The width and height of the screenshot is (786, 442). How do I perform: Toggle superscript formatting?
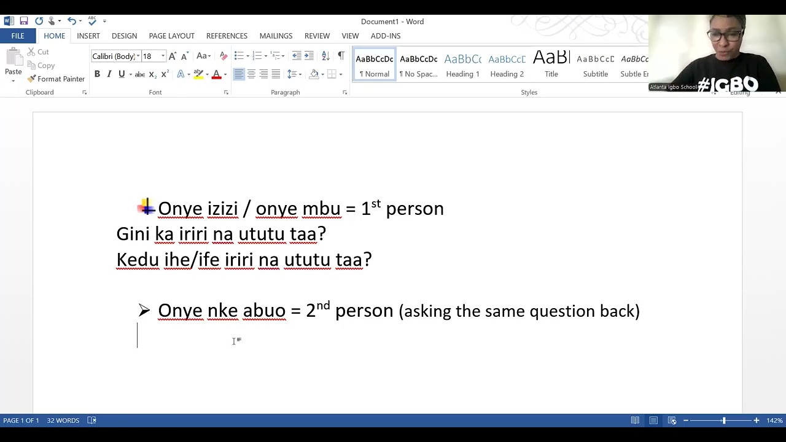point(165,74)
